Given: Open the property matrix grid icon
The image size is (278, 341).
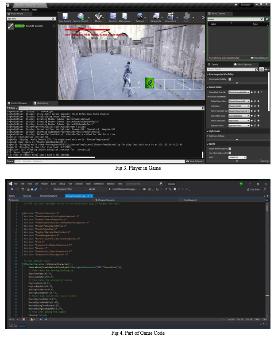Looking at the screenshot, I should (262, 69).
